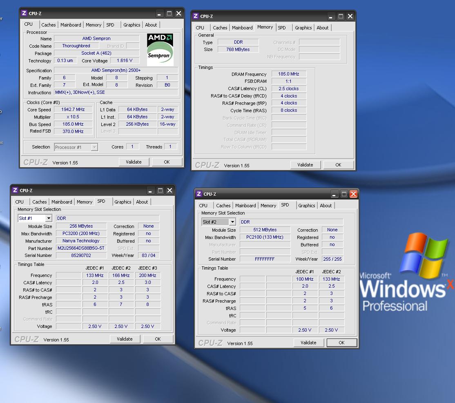Click the Cycle Time value 8 clocks
This screenshot has width=455, height=403.
tap(289, 111)
